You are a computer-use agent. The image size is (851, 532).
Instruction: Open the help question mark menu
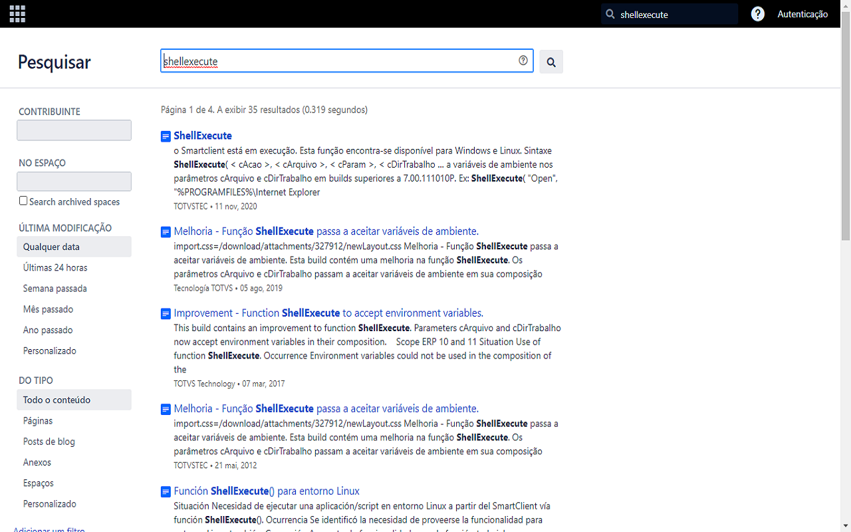757,13
